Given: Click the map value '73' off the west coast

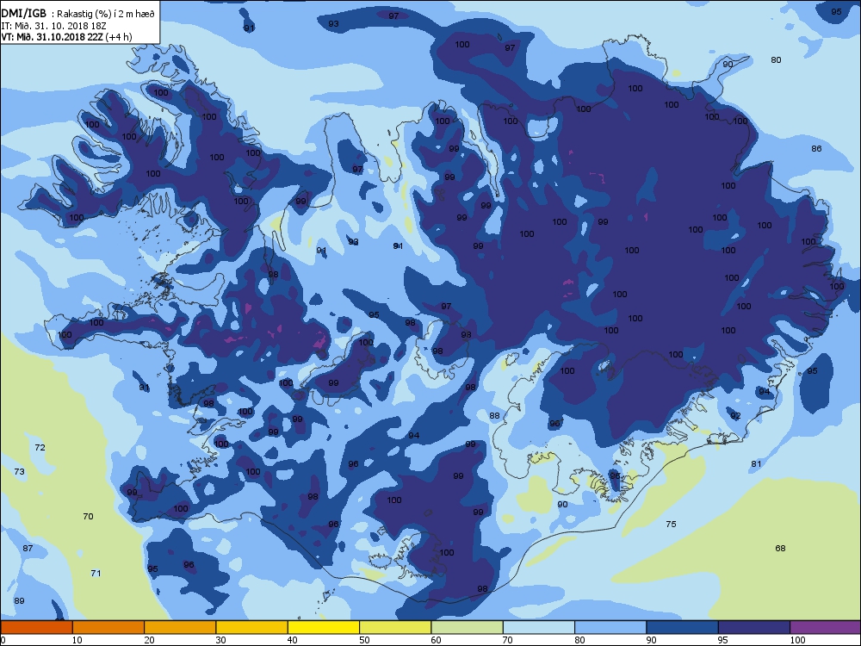Looking at the screenshot, I should 19,472.
